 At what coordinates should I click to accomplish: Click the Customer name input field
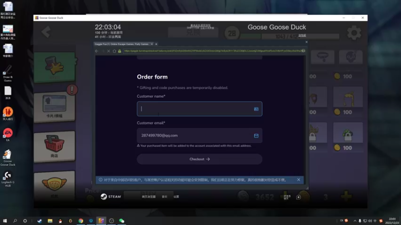coord(199,108)
